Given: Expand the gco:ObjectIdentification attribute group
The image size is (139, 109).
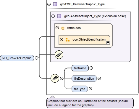Looking at the screenshot, I should coord(61,40).
